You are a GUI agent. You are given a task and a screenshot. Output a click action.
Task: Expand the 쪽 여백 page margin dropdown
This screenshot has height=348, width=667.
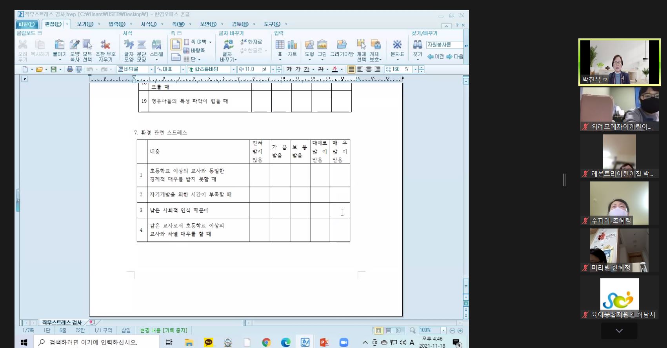point(210,42)
